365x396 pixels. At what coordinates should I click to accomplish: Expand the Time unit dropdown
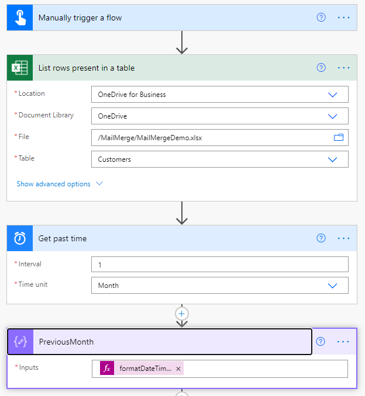click(x=332, y=286)
